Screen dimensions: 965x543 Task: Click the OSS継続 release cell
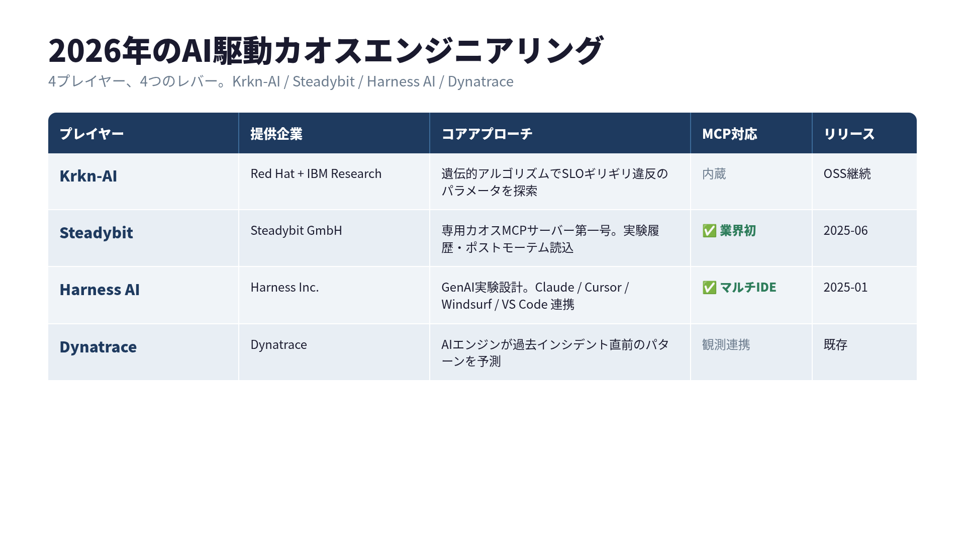[x=864, y=182]
